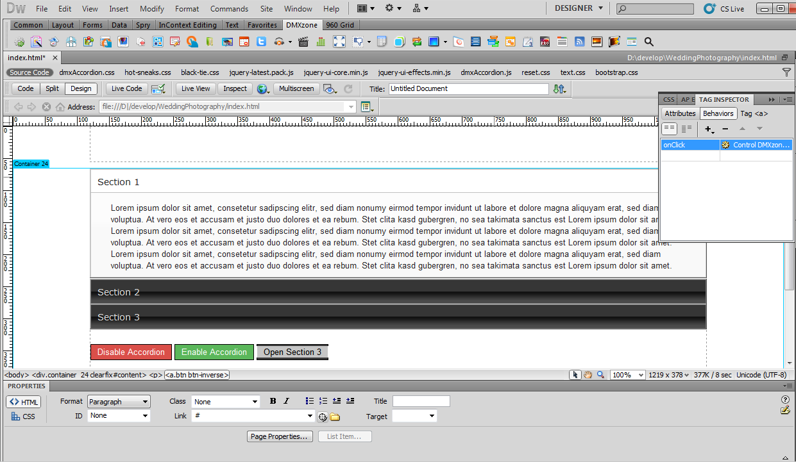Click the Multiscreen button
The image size is (796, 462).
pyautogui.click(x=296, y=89)
